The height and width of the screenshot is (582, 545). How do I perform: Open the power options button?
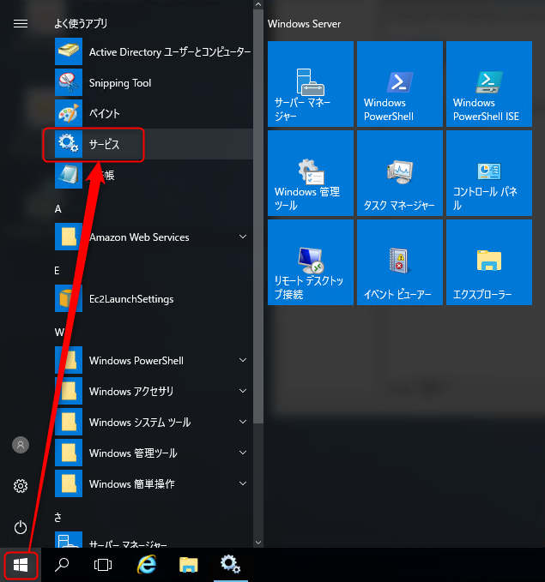21,527
